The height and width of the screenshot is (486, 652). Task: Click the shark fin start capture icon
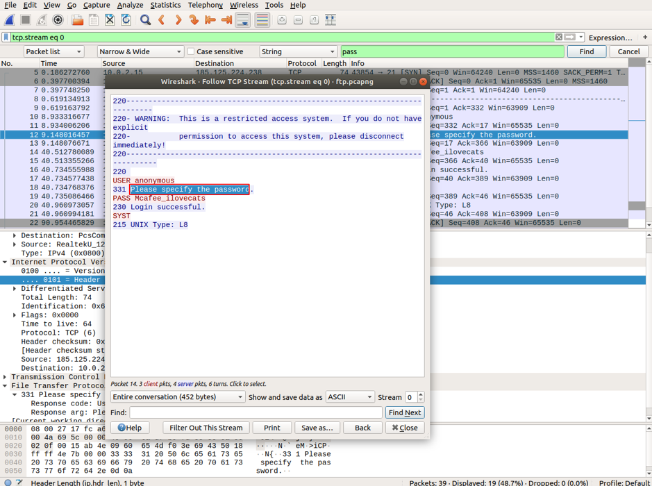pyautogui.click(x=10, y=20)
